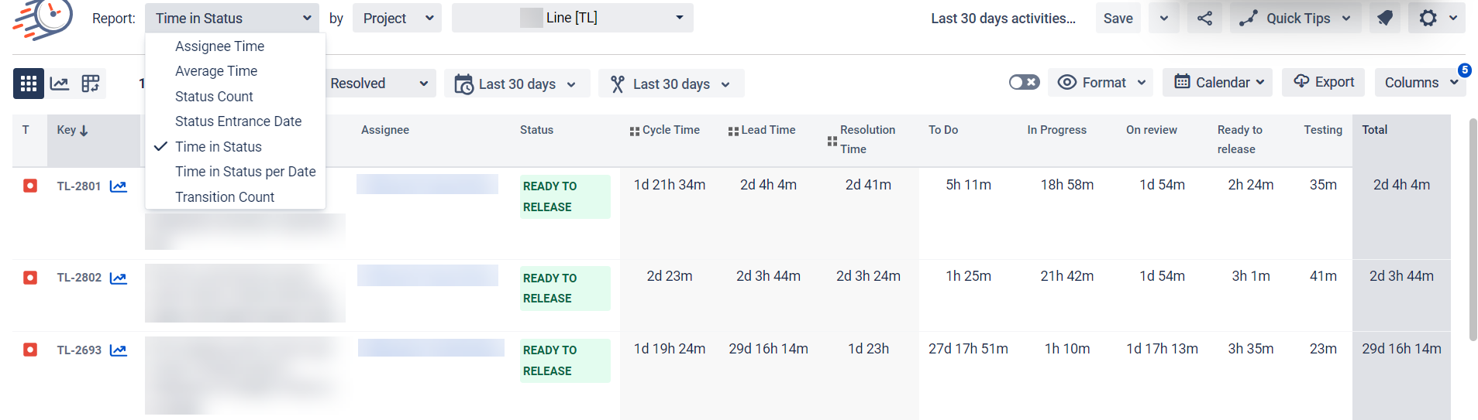Open chart icon for TL-2801
Image resolution: width=1478 pixels, height=420 pixels.
[119, 186]
